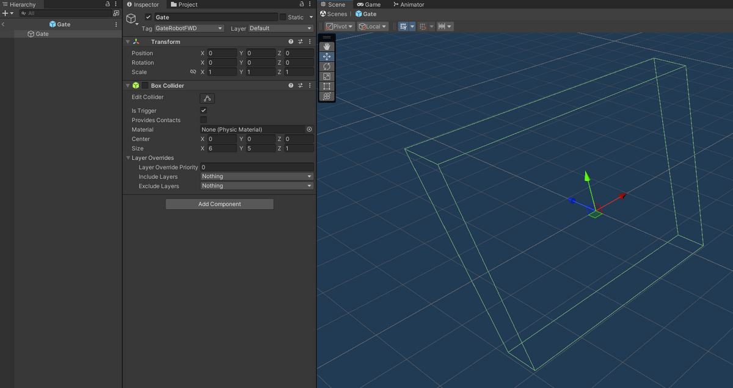The width and height of the screenshot is (733, 388).
Task: Toggle Scale constrained proportions link
Action: 193,72
